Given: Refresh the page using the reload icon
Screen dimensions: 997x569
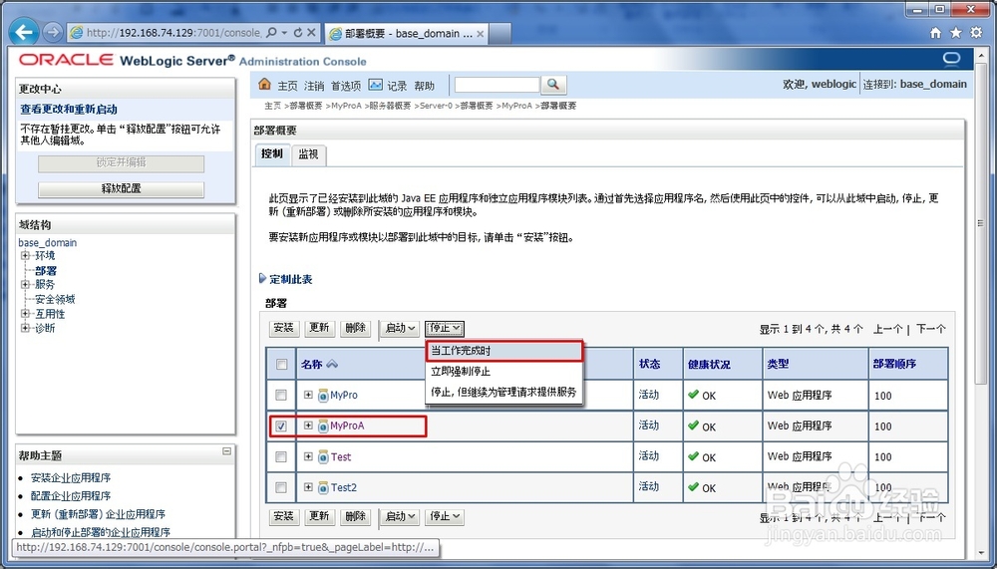Looking at the screenshot, I should click(297, 33).
